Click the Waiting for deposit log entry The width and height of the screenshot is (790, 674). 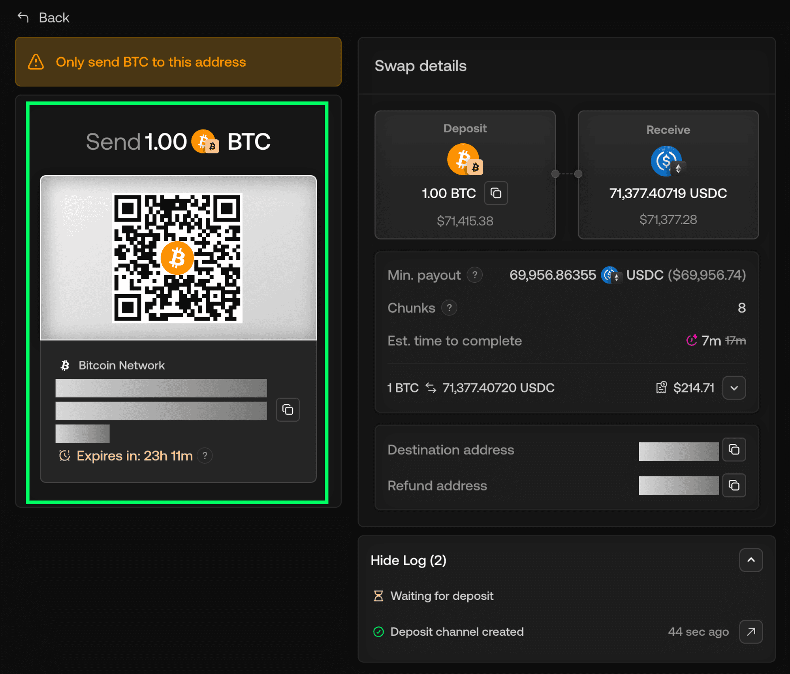coord(442,596)
